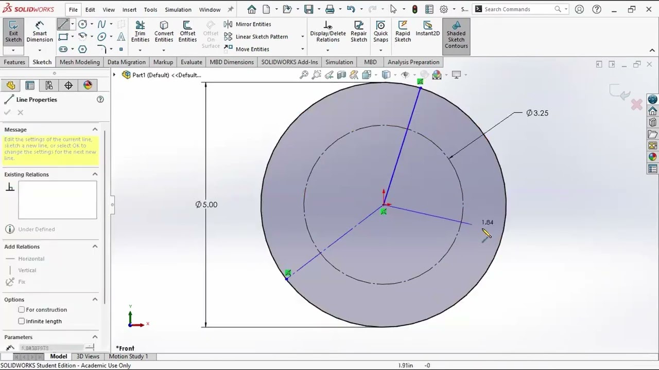Cancel Line Properties with X

20,113
